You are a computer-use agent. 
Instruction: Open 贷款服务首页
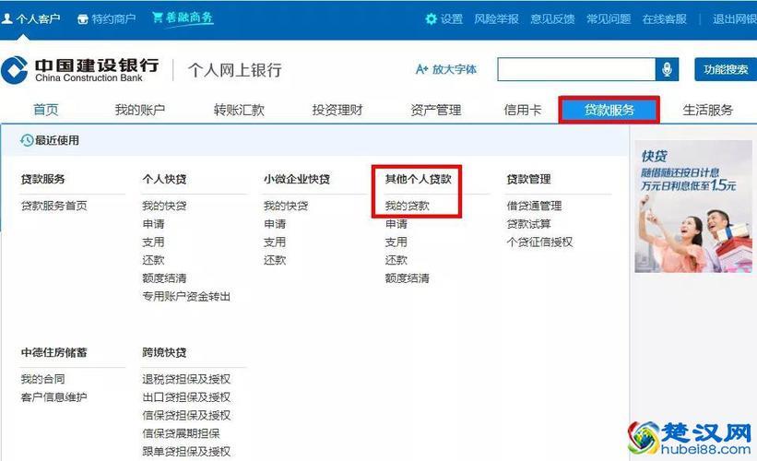coord(54,206)
